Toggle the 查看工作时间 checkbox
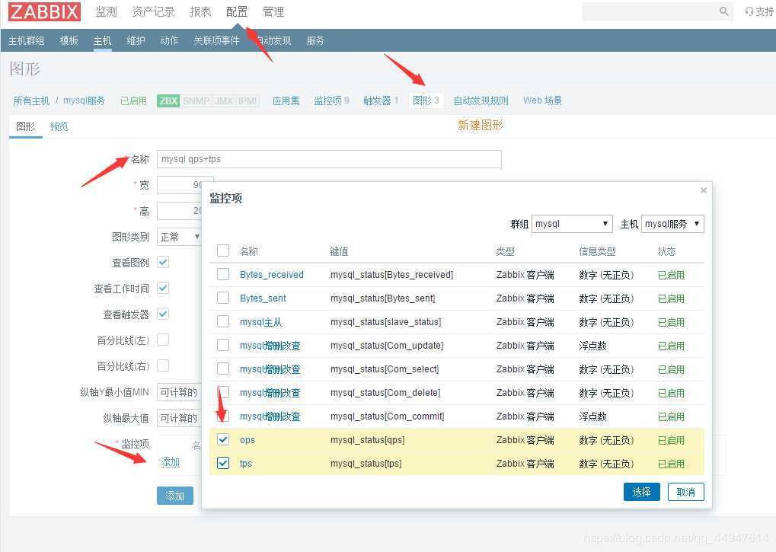The width and height of the screenshot is (776, 552). click(163, 288)
